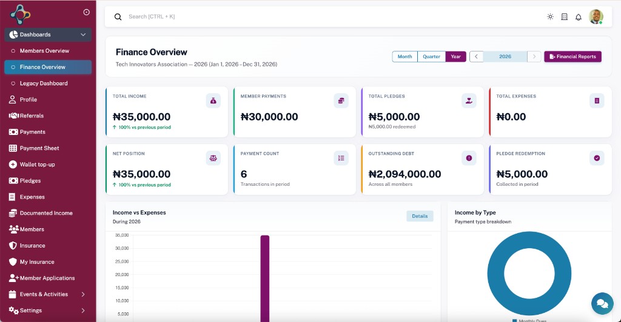This screenshot has width=621, height=322.
Task: Open Financial Reports button
Action: tap(572, 56)
